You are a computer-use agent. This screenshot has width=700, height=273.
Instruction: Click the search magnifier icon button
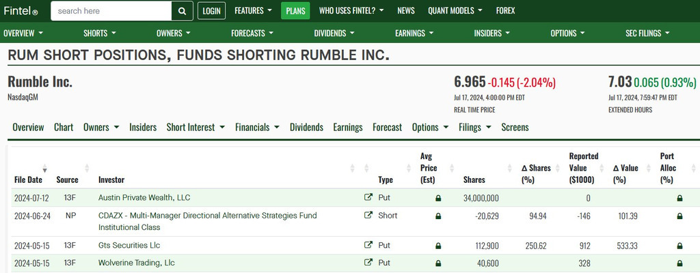[x=182, y=11]
